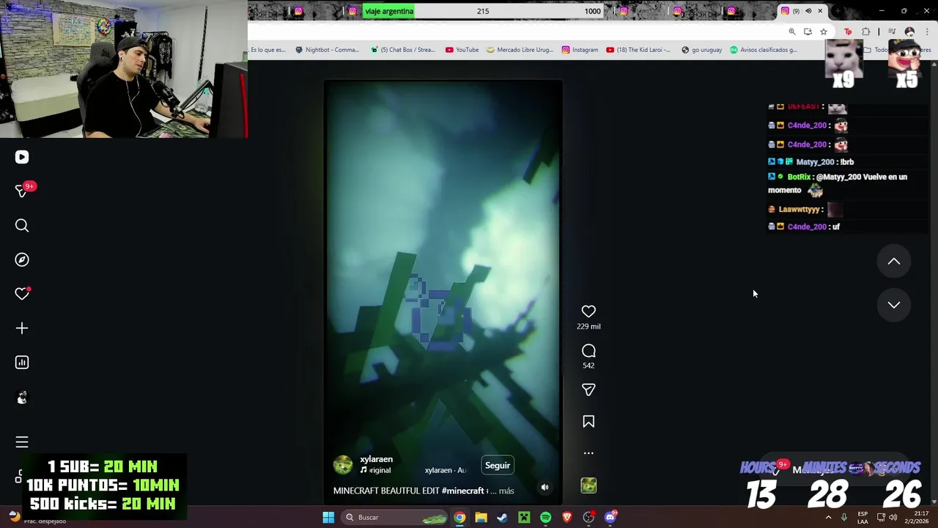Open Instagram messages with 9+ badge
The height and width of the screenshot is (528, 938).
coord(22,191)
